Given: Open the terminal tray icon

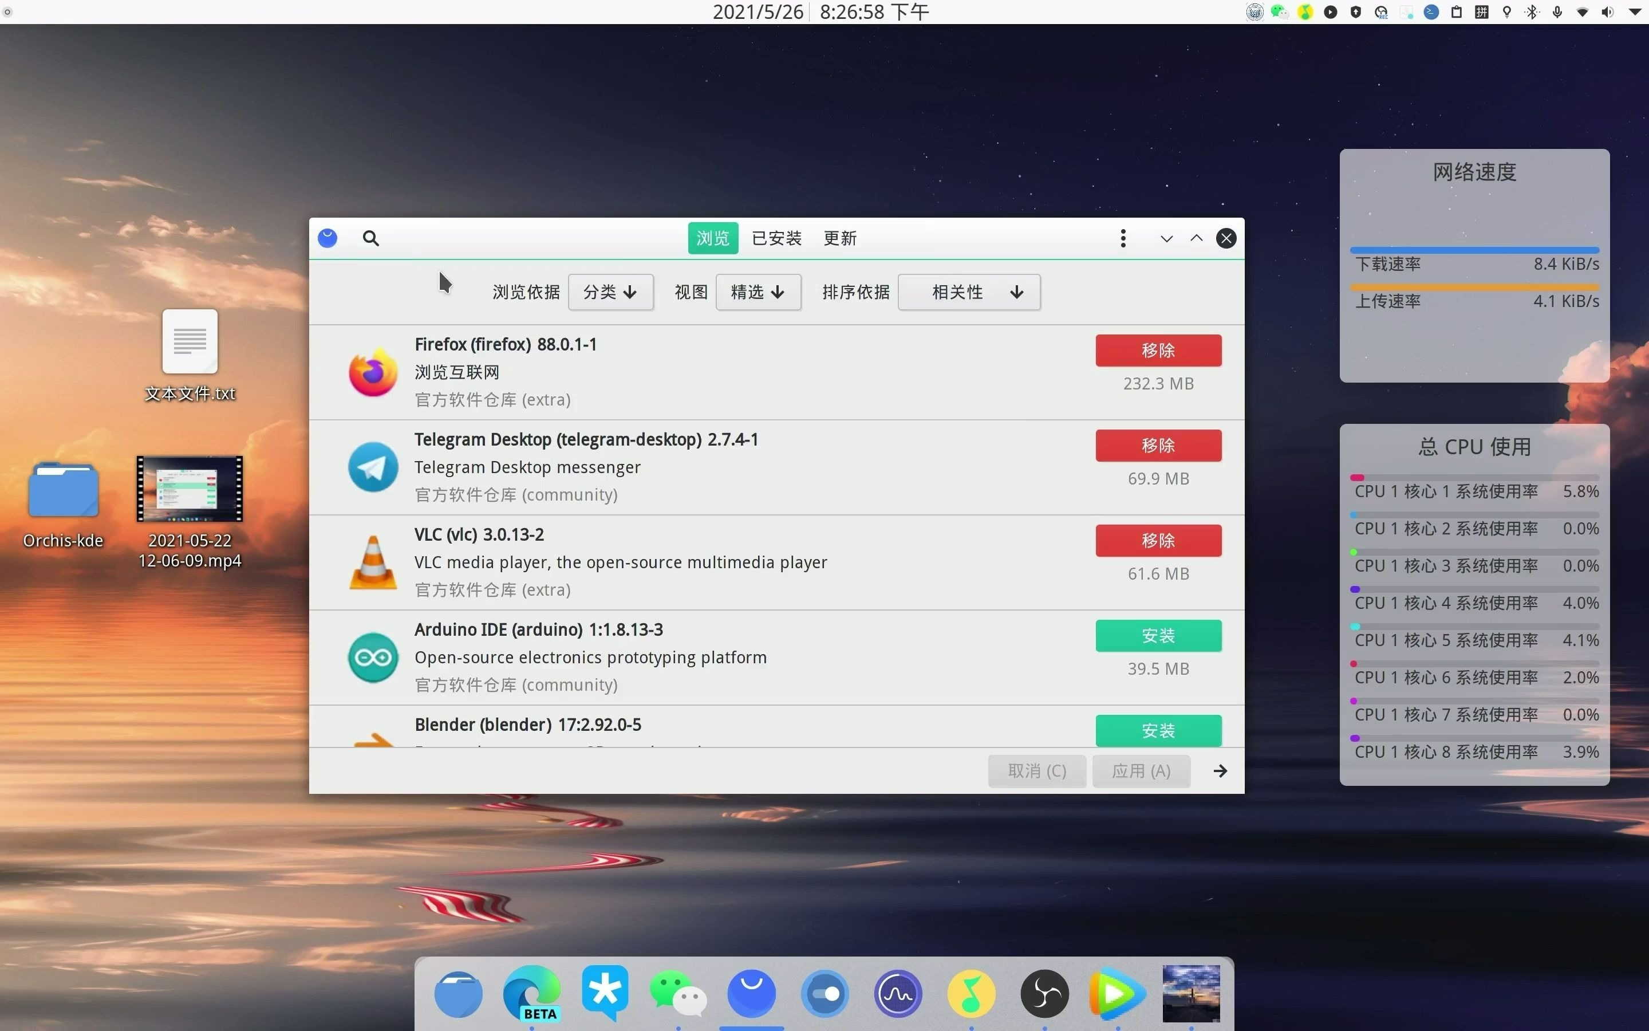Looking at the screenshot, I should pyautogui.click(x=1431, y=11).
